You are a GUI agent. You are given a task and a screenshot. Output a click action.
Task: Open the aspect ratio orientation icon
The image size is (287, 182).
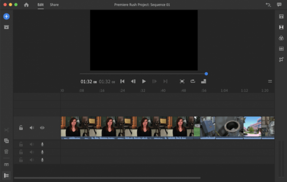tap(203, 82)
